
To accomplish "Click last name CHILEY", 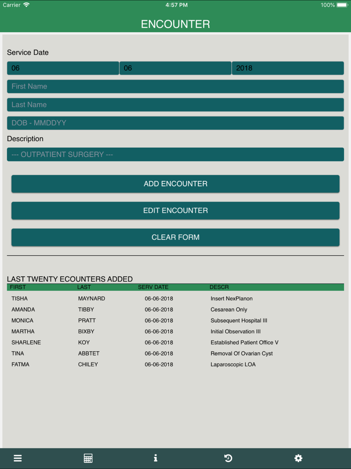I will pyautogui.click(x=88, y=365).
